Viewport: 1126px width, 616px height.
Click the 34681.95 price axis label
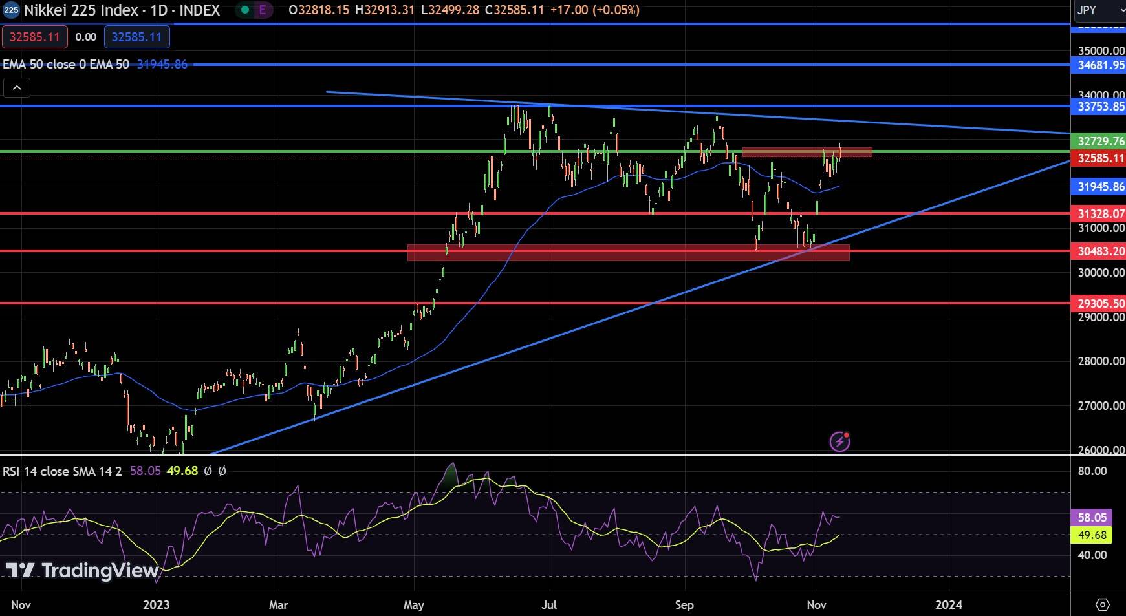point(1098,65)
